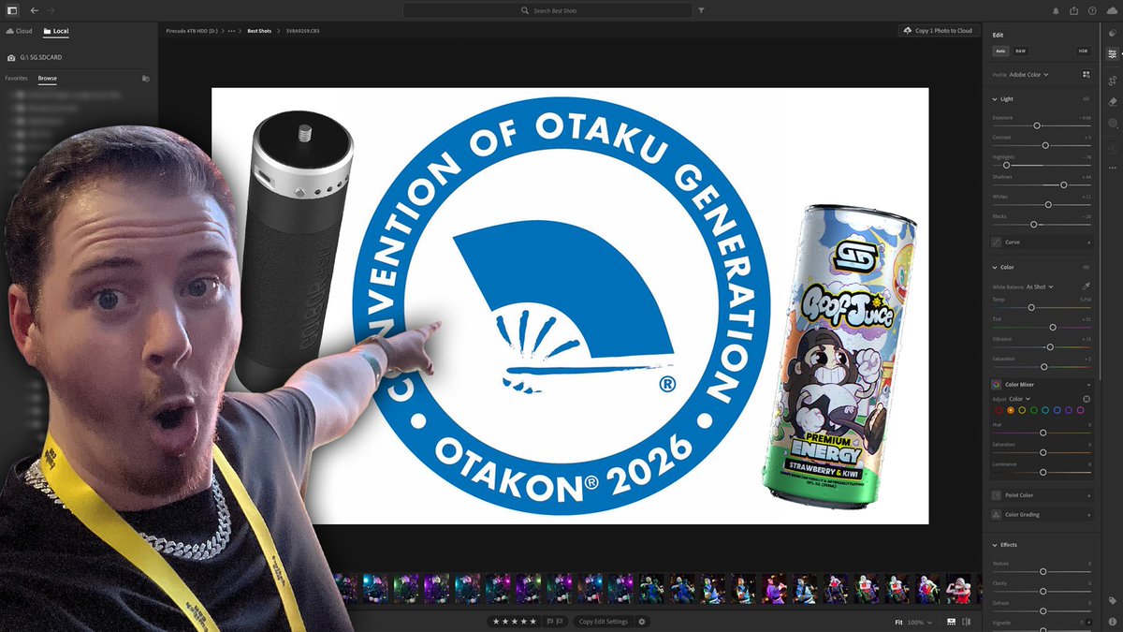This screenshot has height=632, width=1123.
Task: Open the three-dot more options icon
Action: pyautogui.click(x=1112, y=168)
